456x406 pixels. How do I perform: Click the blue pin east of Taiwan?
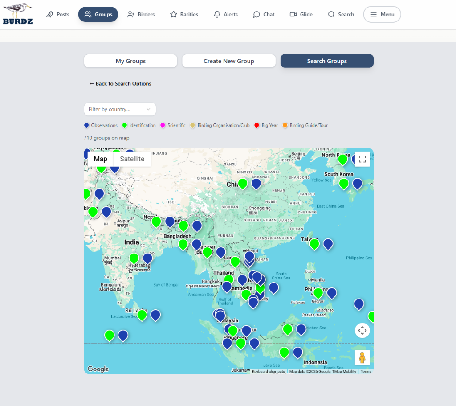pos(328,244)
